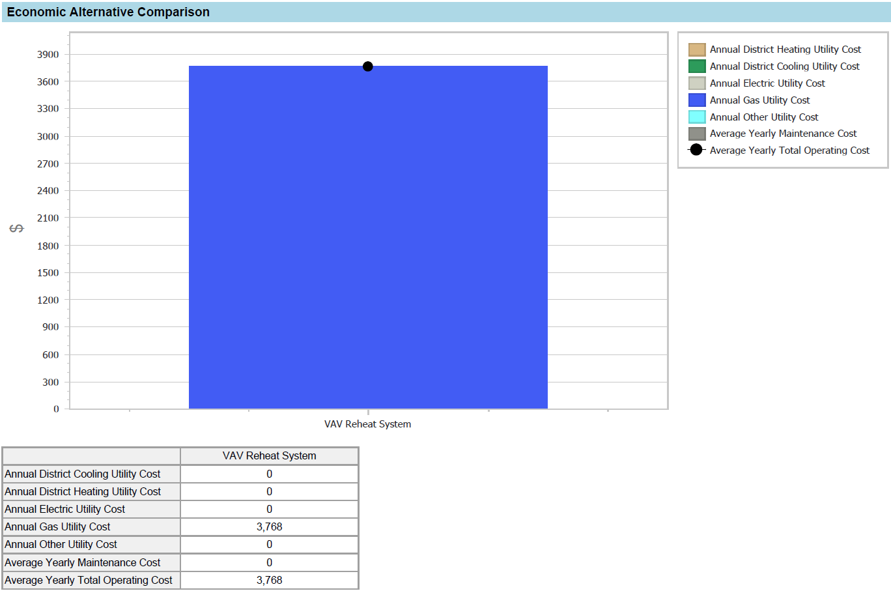The height and width of the screenshot is (591, 891).
Task: Click the black total operating cost data point
Action: (x=367, y=66)
